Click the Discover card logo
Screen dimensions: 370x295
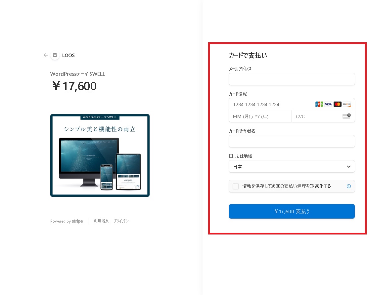point(347,104)
